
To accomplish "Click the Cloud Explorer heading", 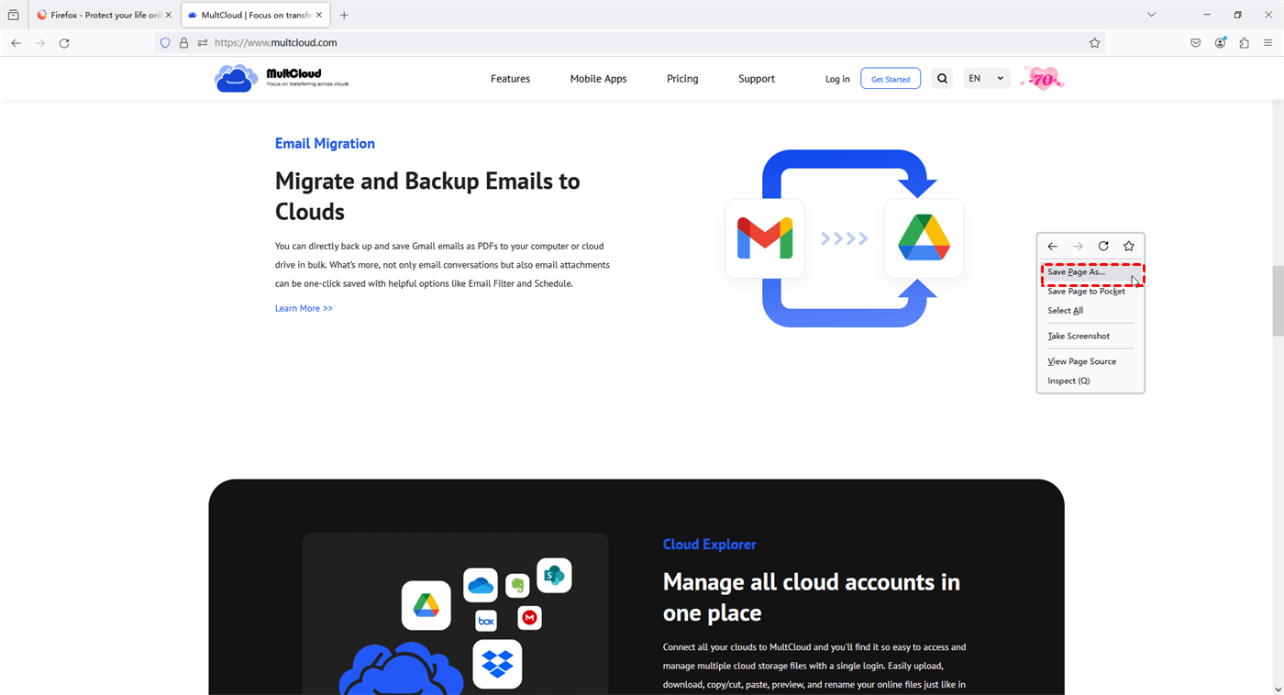I will [x=710, y=544].
